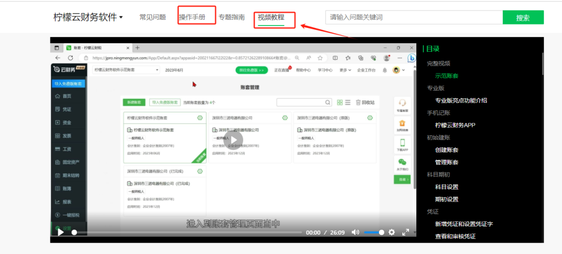Expand the 柠檬云财务软件 product dropdown
This screenshot has width=562, height=254.
88,17
